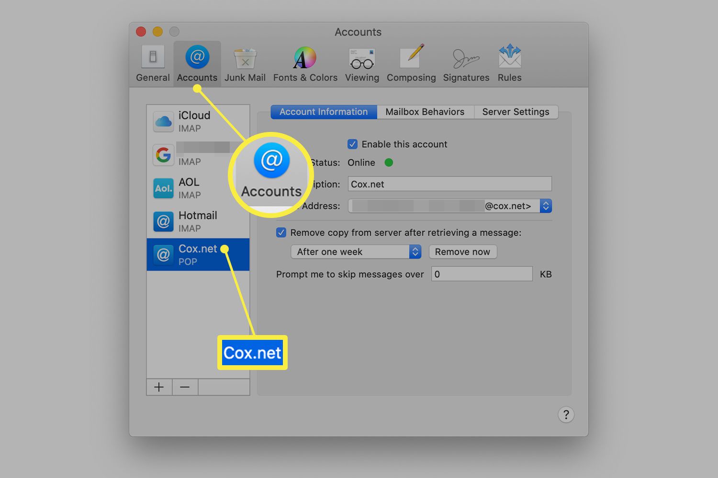Viewport: 718px width, 478px height.
Task: Close the Accounts window with red button
Action: 141,32
